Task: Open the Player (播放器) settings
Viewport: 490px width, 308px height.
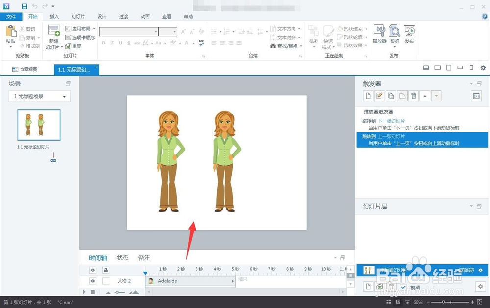Action: click(379, 34)
